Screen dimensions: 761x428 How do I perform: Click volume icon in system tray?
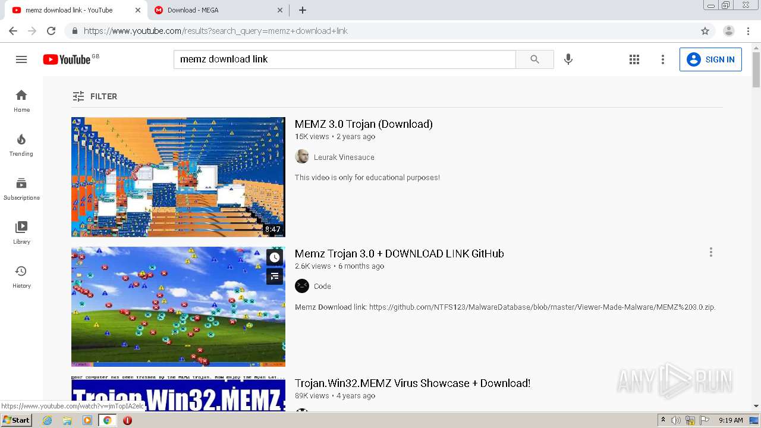click(676, 420)
